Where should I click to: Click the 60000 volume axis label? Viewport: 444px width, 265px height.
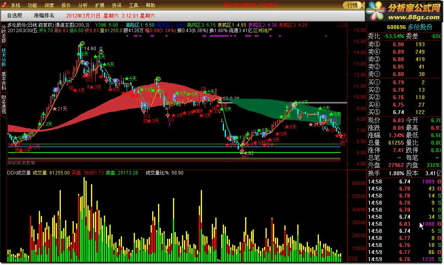pyautogui.click(x=359, y=183)
